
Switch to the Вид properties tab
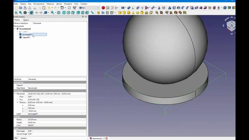(16, 138)
